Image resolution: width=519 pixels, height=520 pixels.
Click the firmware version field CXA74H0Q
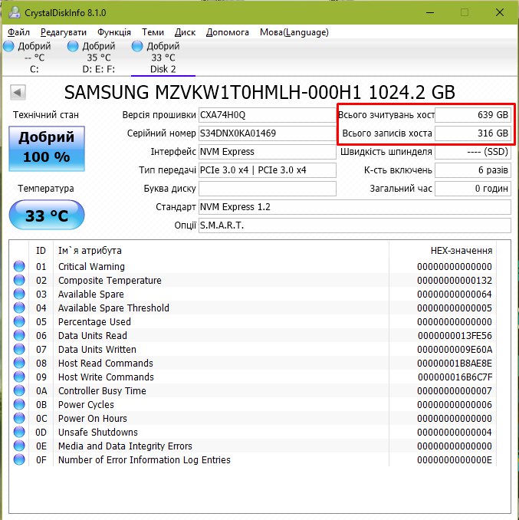pyautogui.click(x=267, y=115)
